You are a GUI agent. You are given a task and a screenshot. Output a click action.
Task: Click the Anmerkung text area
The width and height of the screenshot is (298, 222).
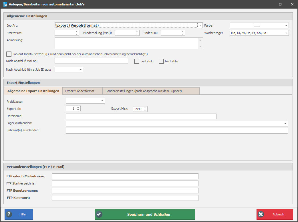[x=126, y=43]
